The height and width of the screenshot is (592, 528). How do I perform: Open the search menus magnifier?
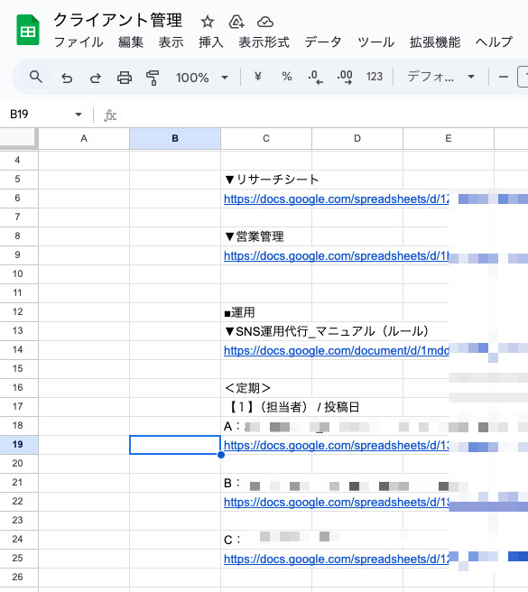click(36, 77)
